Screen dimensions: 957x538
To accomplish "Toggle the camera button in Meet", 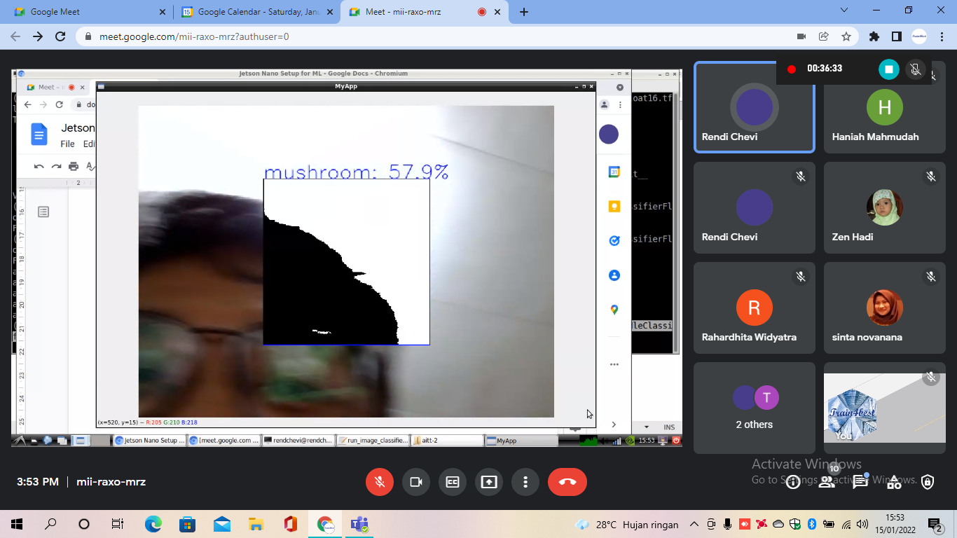I will pyautogui.click(x=416, y=482).
